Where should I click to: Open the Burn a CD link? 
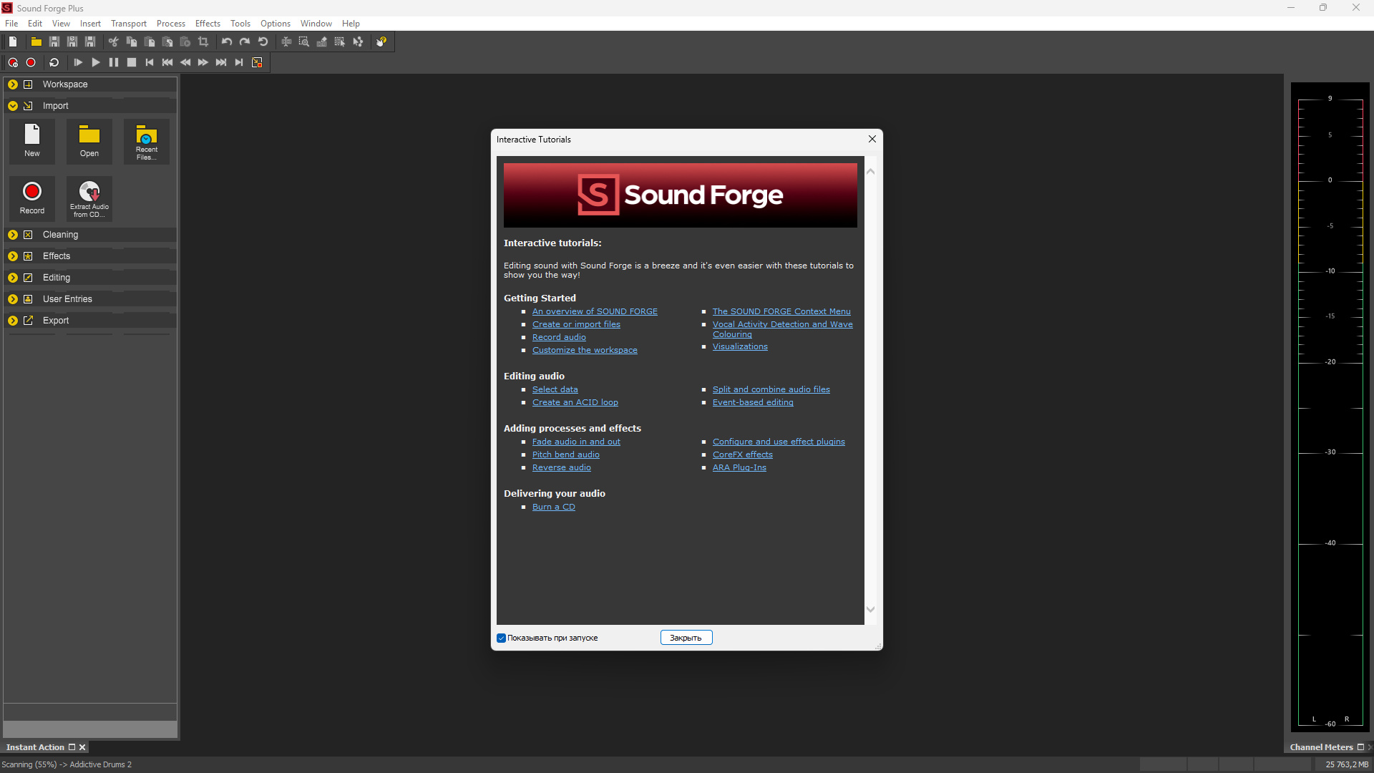554,507
